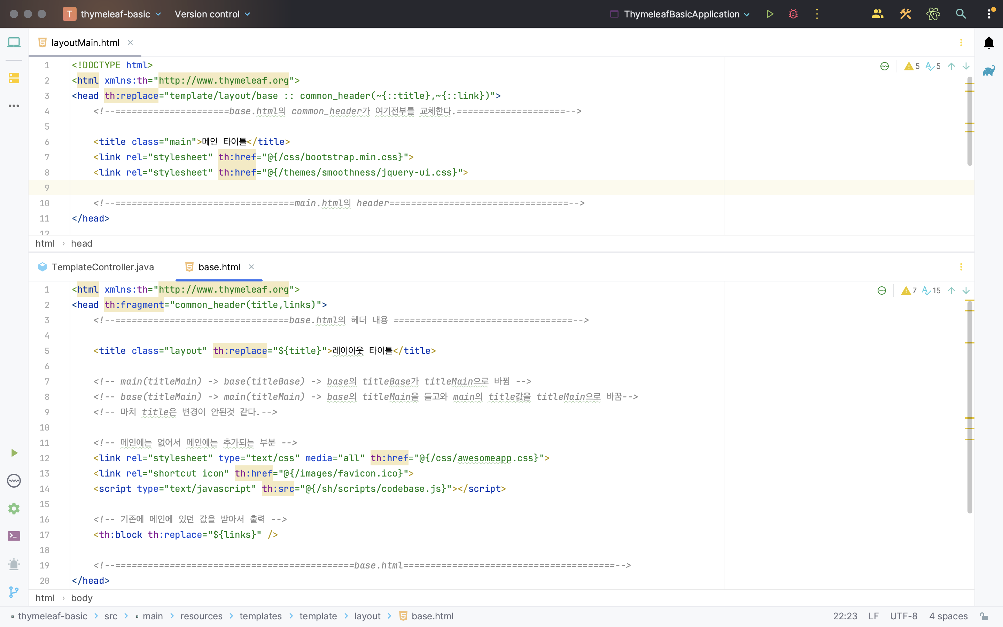The height and width of the screenshot is (627, 1003).
Task: Select the base.html tab
Action: (219, 267)
